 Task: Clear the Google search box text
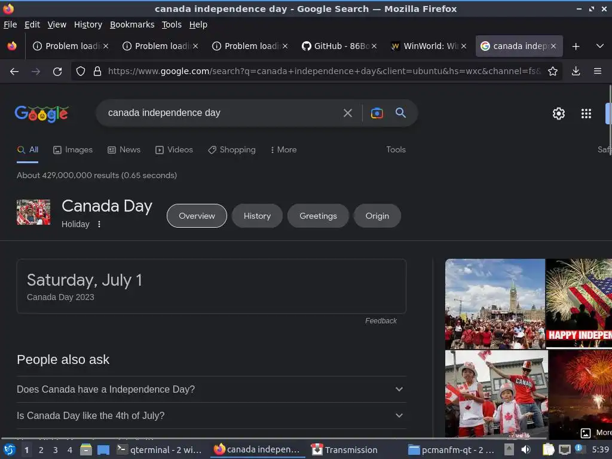coord(347,113)
